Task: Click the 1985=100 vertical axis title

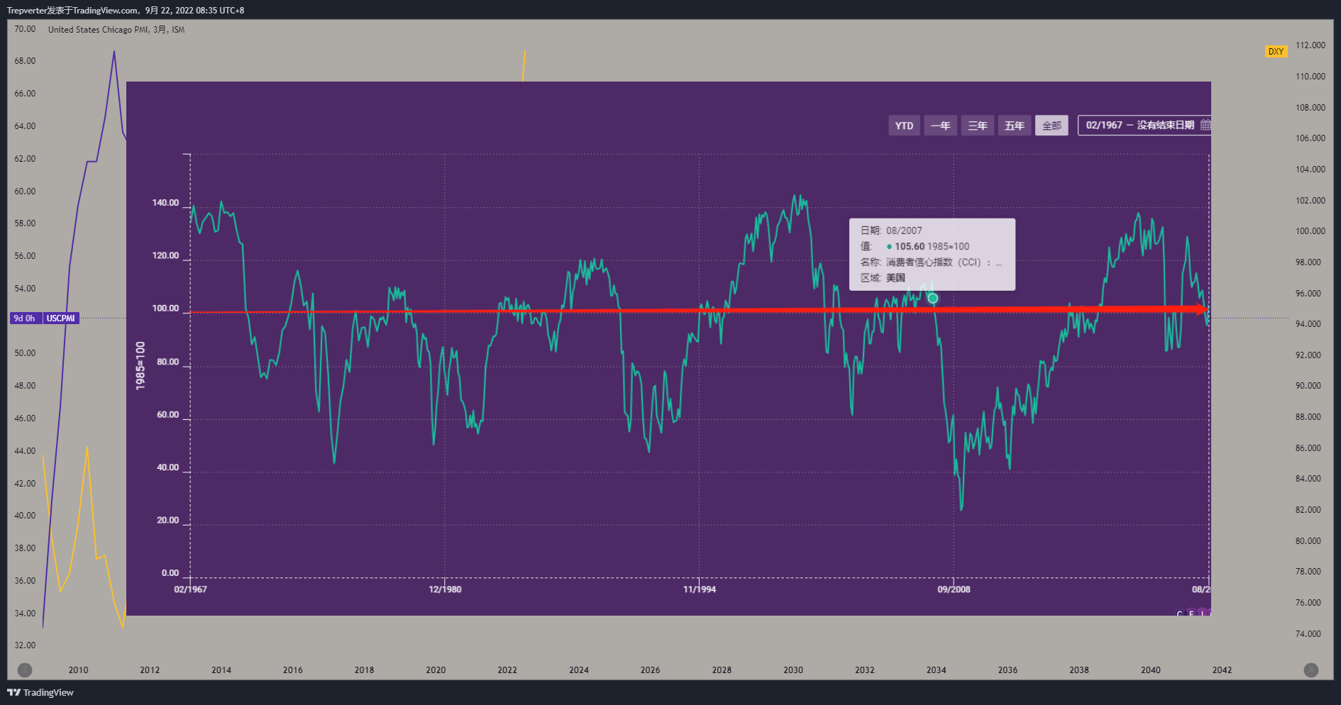Action: [140, 365]
